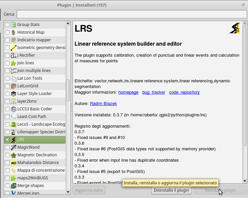248x198 pixels.
Task: Click the Merge shapes plugin icon
Action: [13, 186]
